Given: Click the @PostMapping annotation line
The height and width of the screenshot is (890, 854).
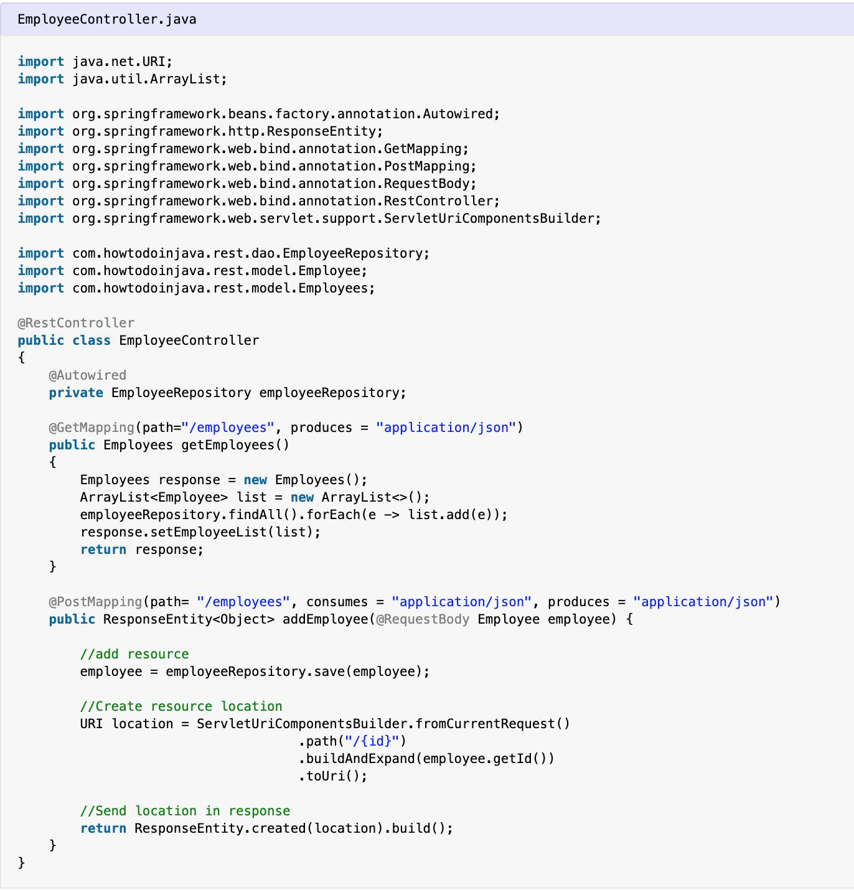Looking at the screenshot, I should [415, 602].
